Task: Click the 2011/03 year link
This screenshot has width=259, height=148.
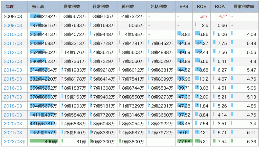Action: pos(13,44)
